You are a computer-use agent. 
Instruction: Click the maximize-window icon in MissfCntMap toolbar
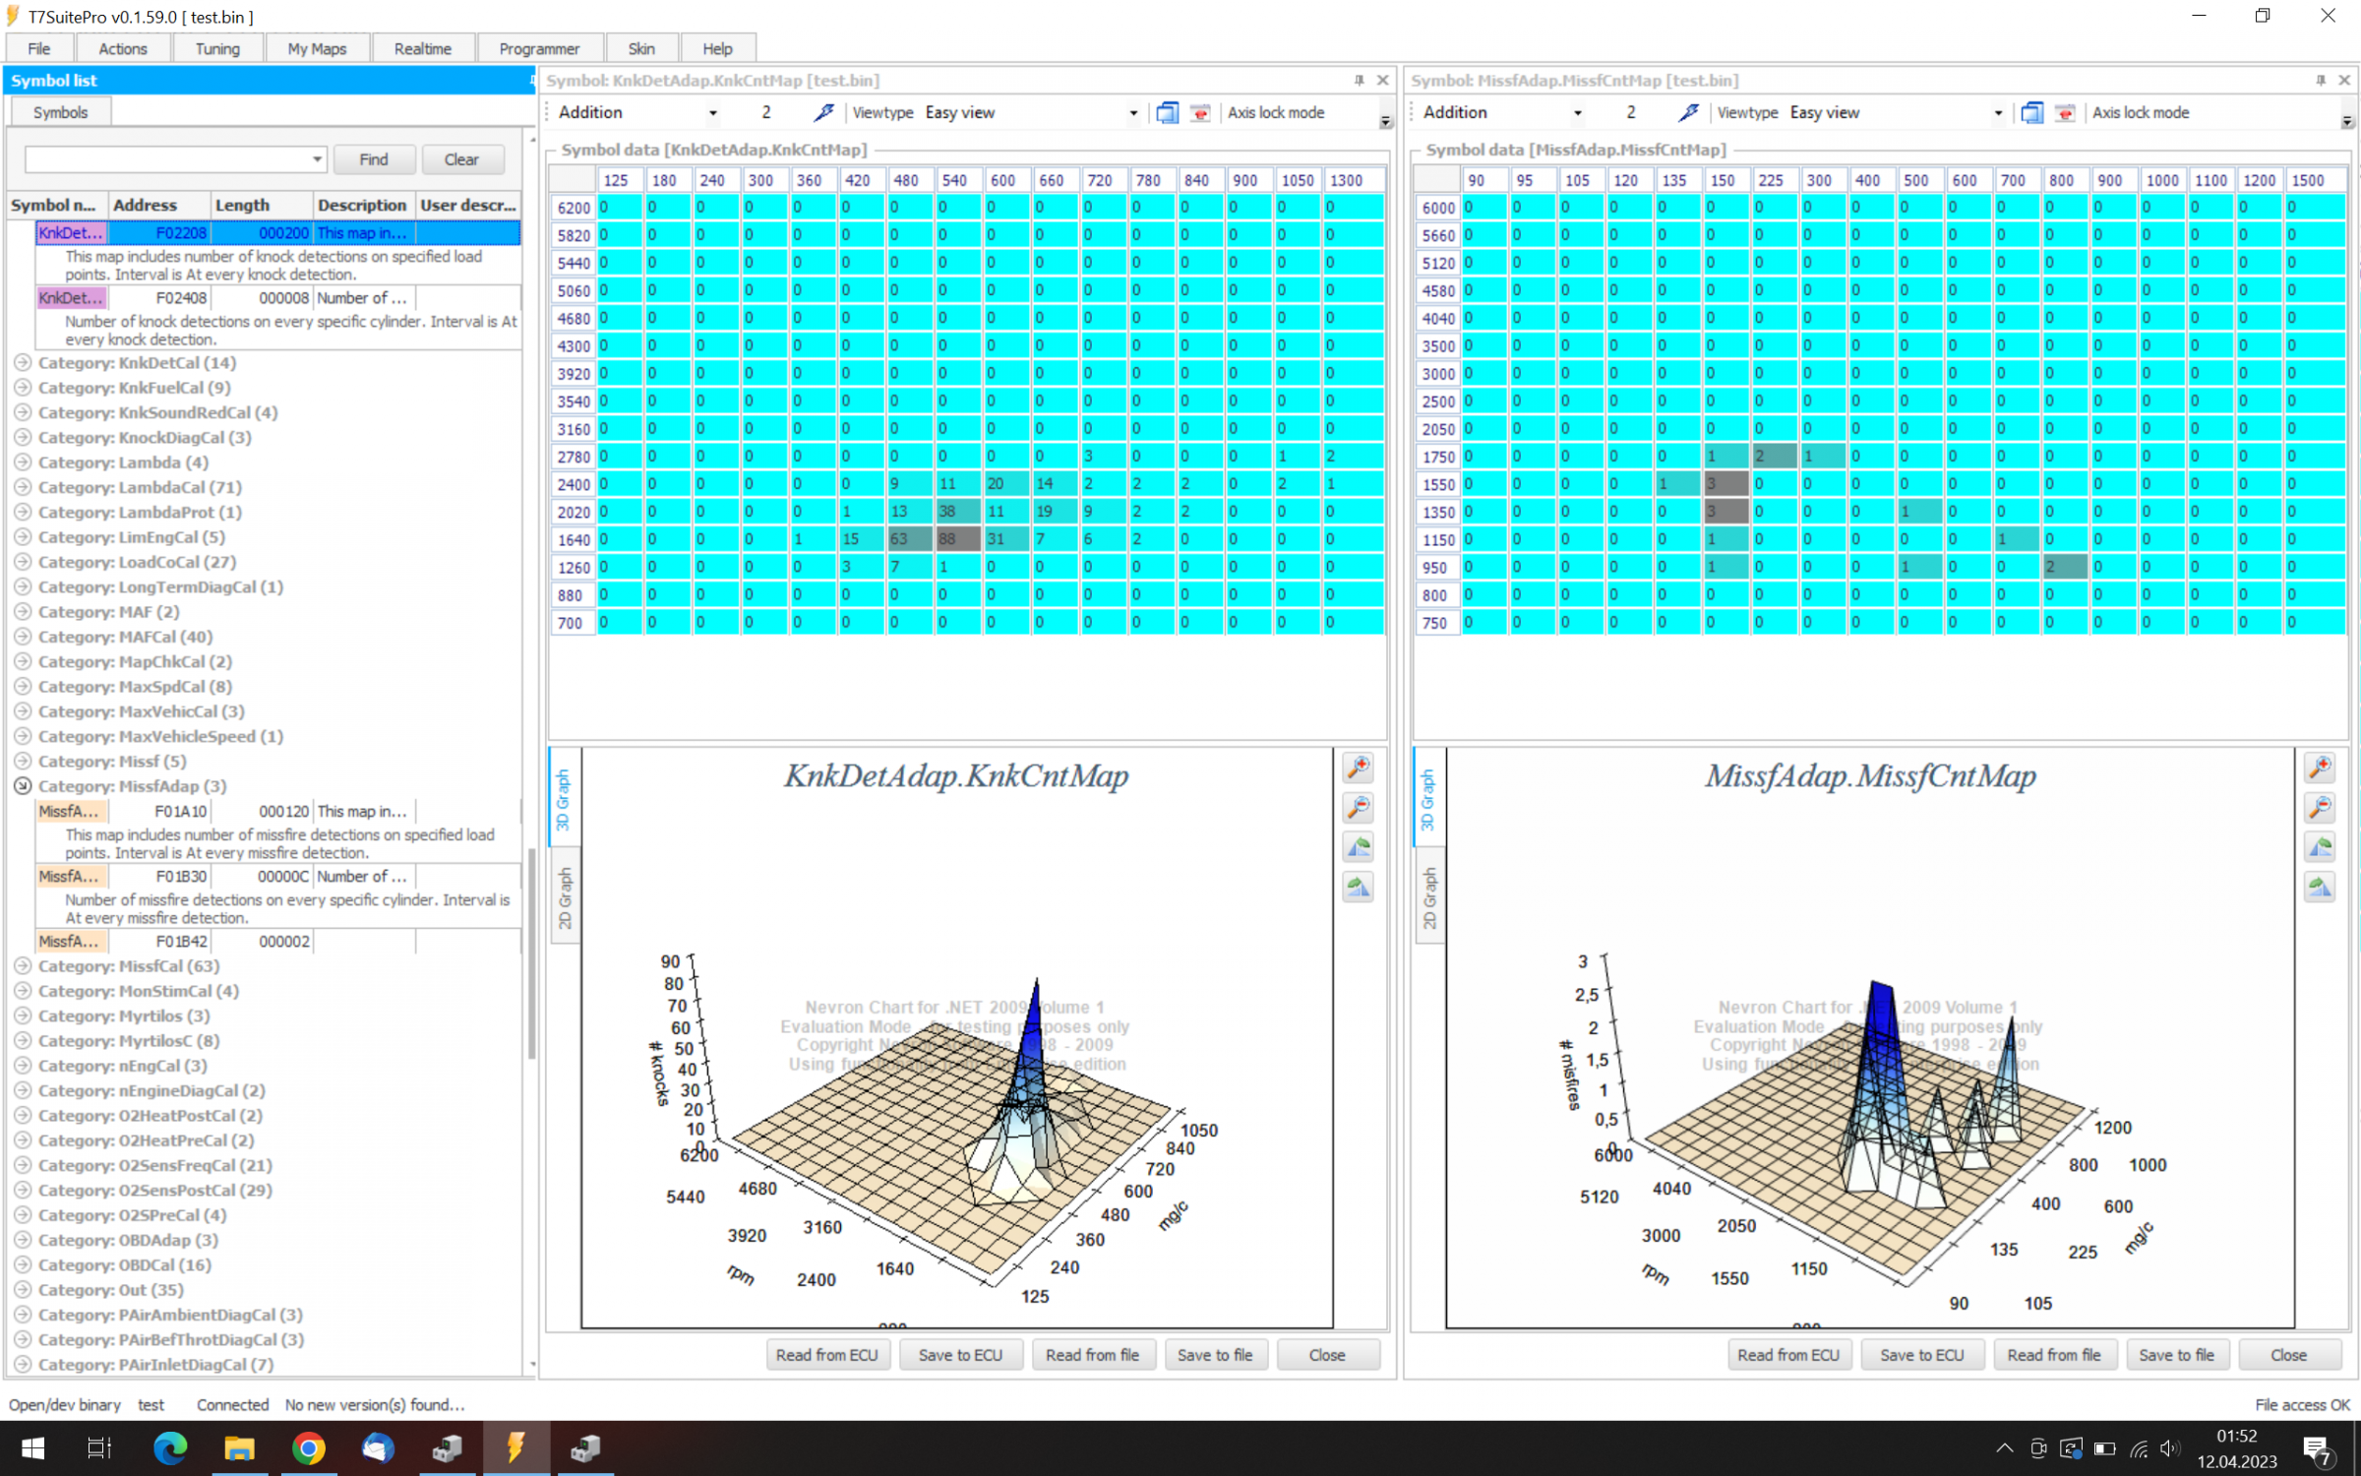tap(2031, 112)
